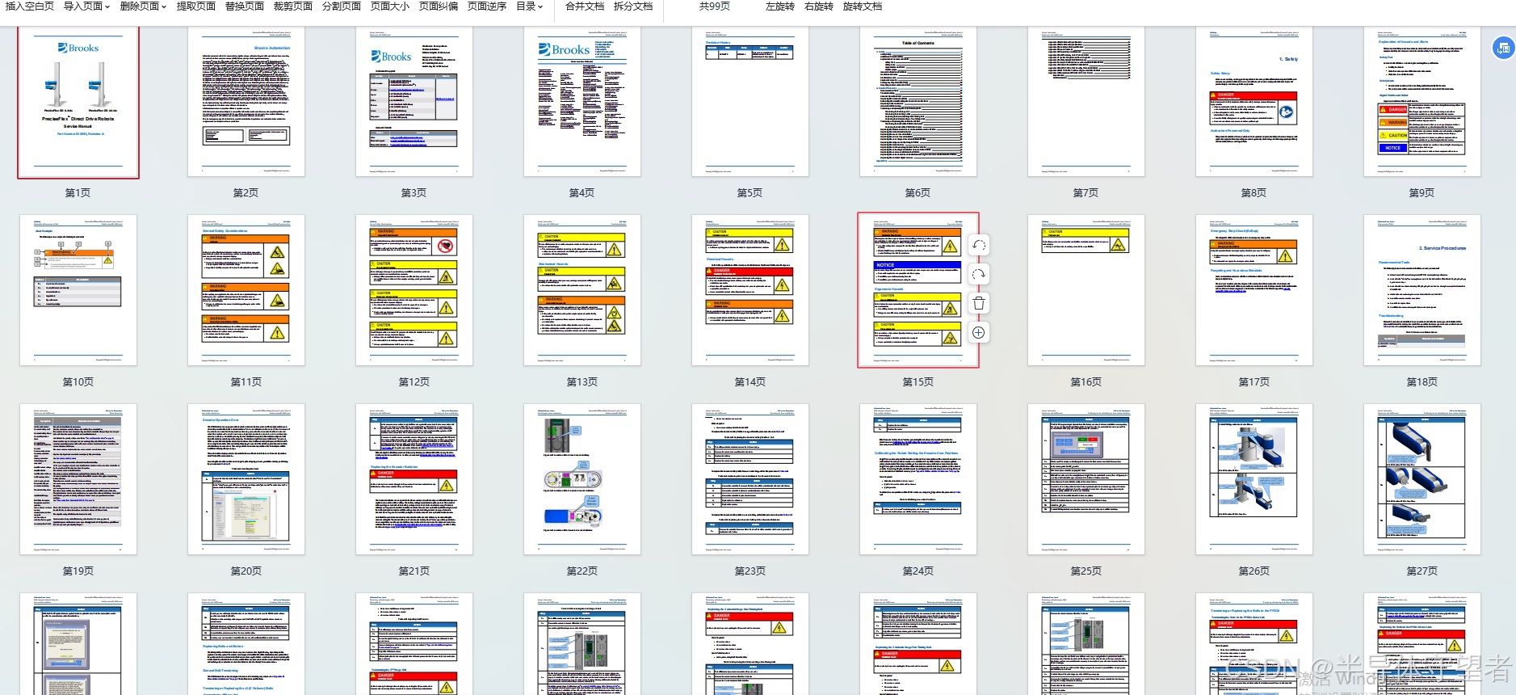Select 页面逆序 to reverse pages
Viewport: 1516px width, 695px height.
487,6
